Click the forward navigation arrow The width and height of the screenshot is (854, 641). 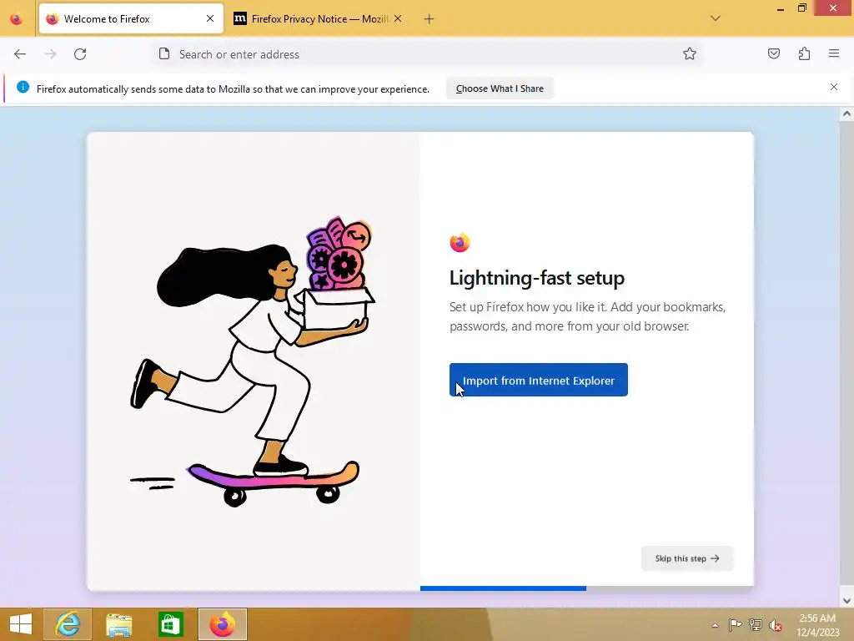(50, 54)
